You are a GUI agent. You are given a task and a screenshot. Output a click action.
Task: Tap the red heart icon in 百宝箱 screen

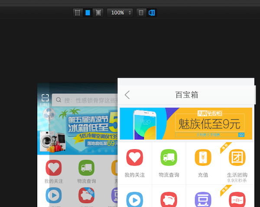click(135, 158)
